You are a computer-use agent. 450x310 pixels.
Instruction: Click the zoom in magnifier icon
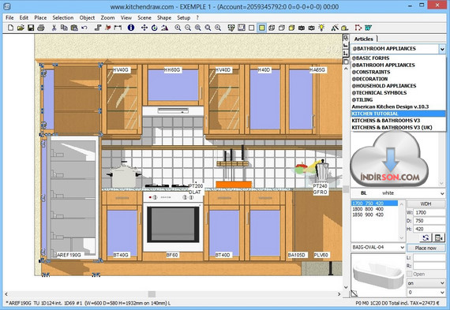tap(178, 28)
